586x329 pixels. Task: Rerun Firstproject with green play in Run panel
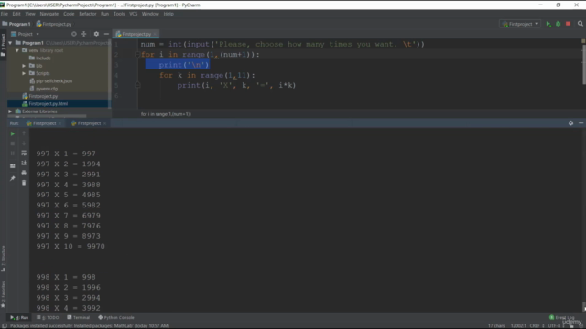[12, 133]
